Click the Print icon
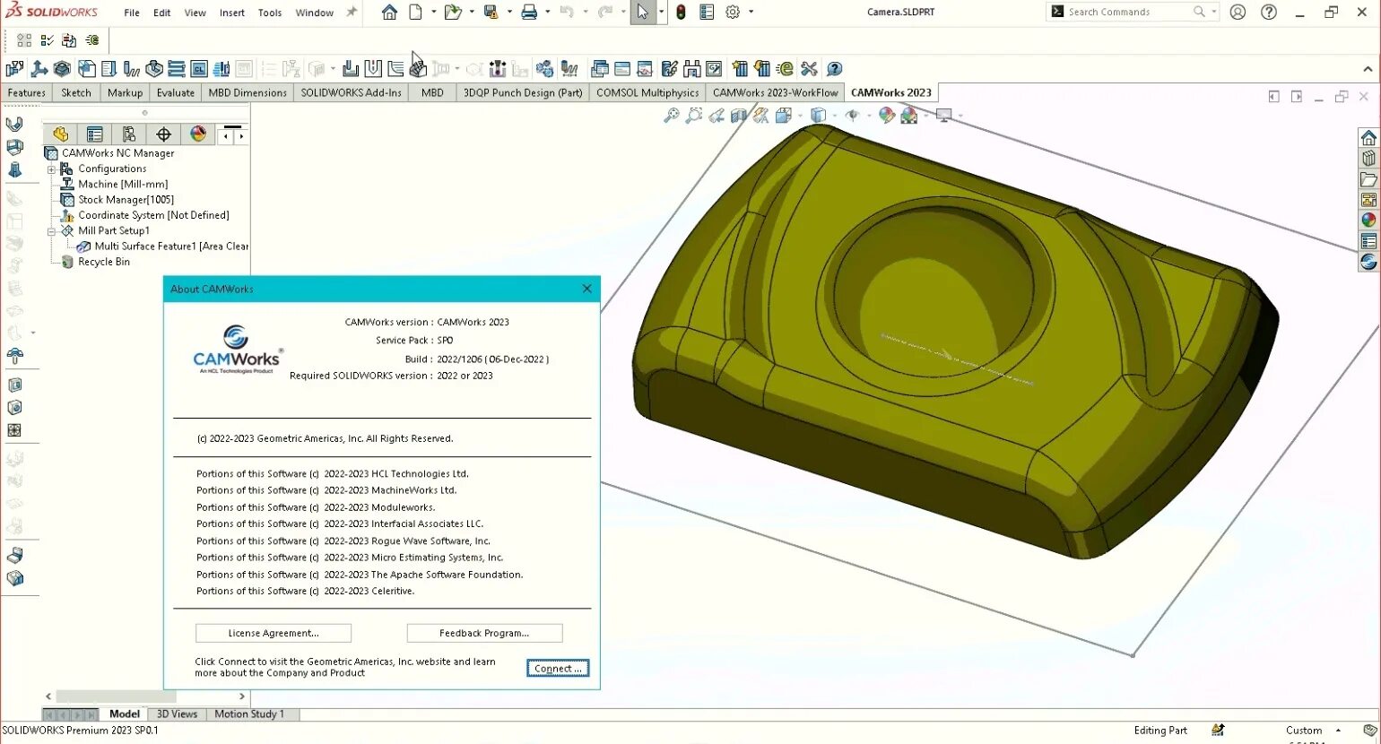The height and width of the screenshot is (744, 1381). click(x=529, y=12)
